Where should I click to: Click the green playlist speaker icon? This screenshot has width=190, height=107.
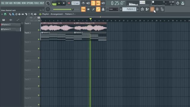coord(40,14)
